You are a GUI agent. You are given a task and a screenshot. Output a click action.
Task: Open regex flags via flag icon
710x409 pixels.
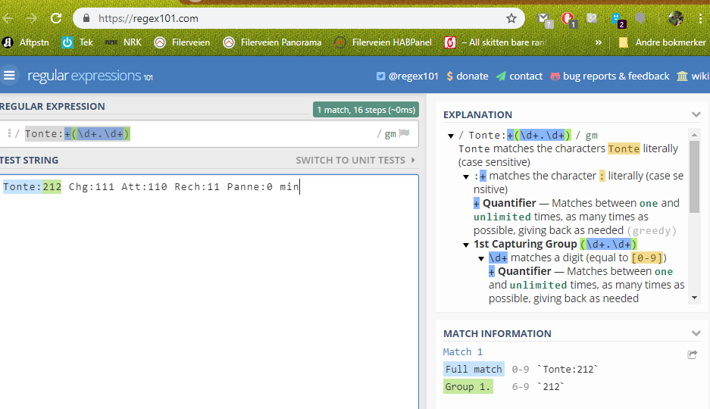coord(405,133)
